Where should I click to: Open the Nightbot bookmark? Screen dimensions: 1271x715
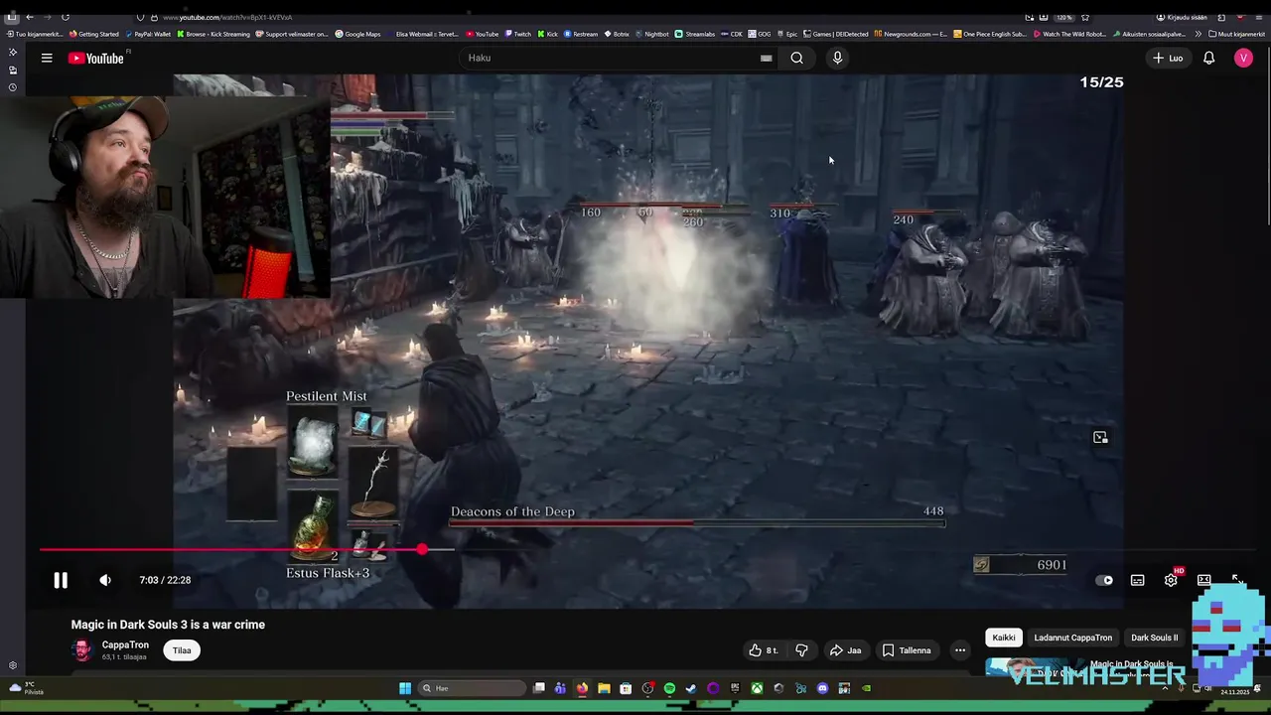[x=651, y=34]
